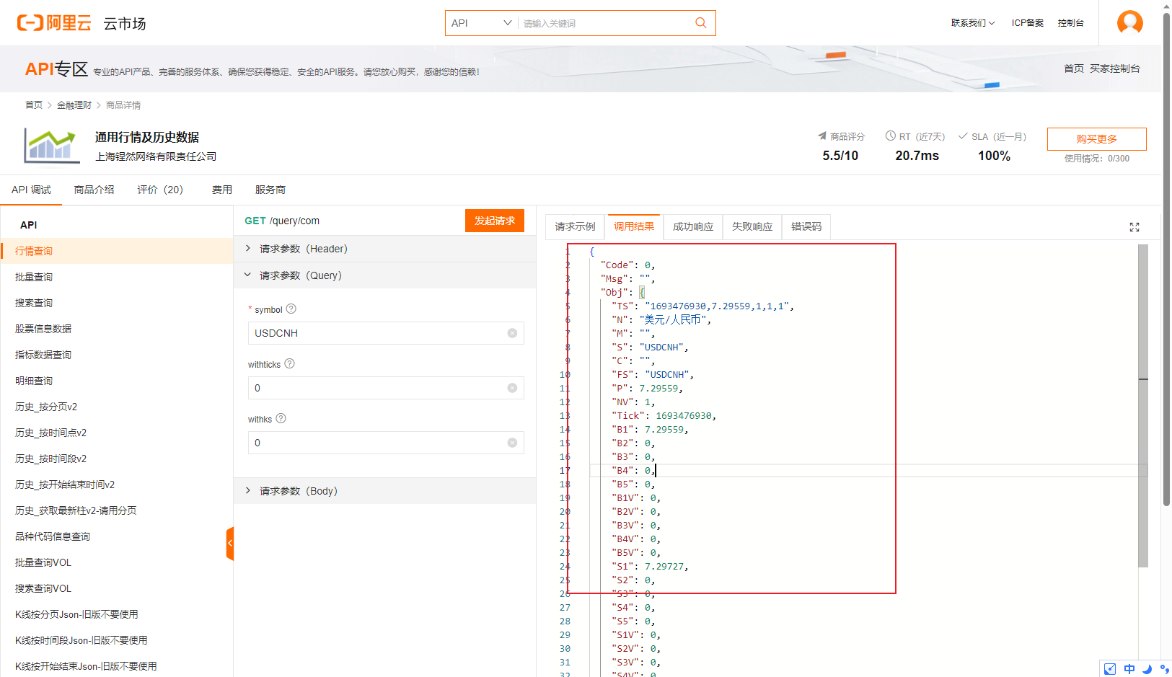
Task: Click 金融理财 breadcrumb link
Action: [x=74, y=105]
